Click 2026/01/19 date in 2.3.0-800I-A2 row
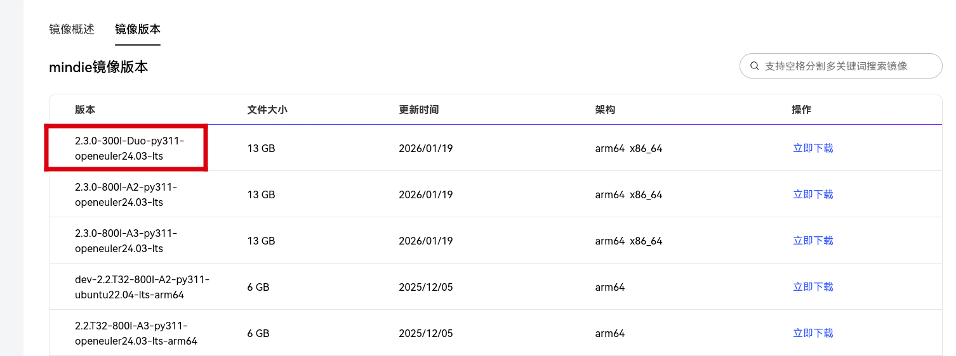The height and width of the screenshot is (356, 956). point(425,194)
